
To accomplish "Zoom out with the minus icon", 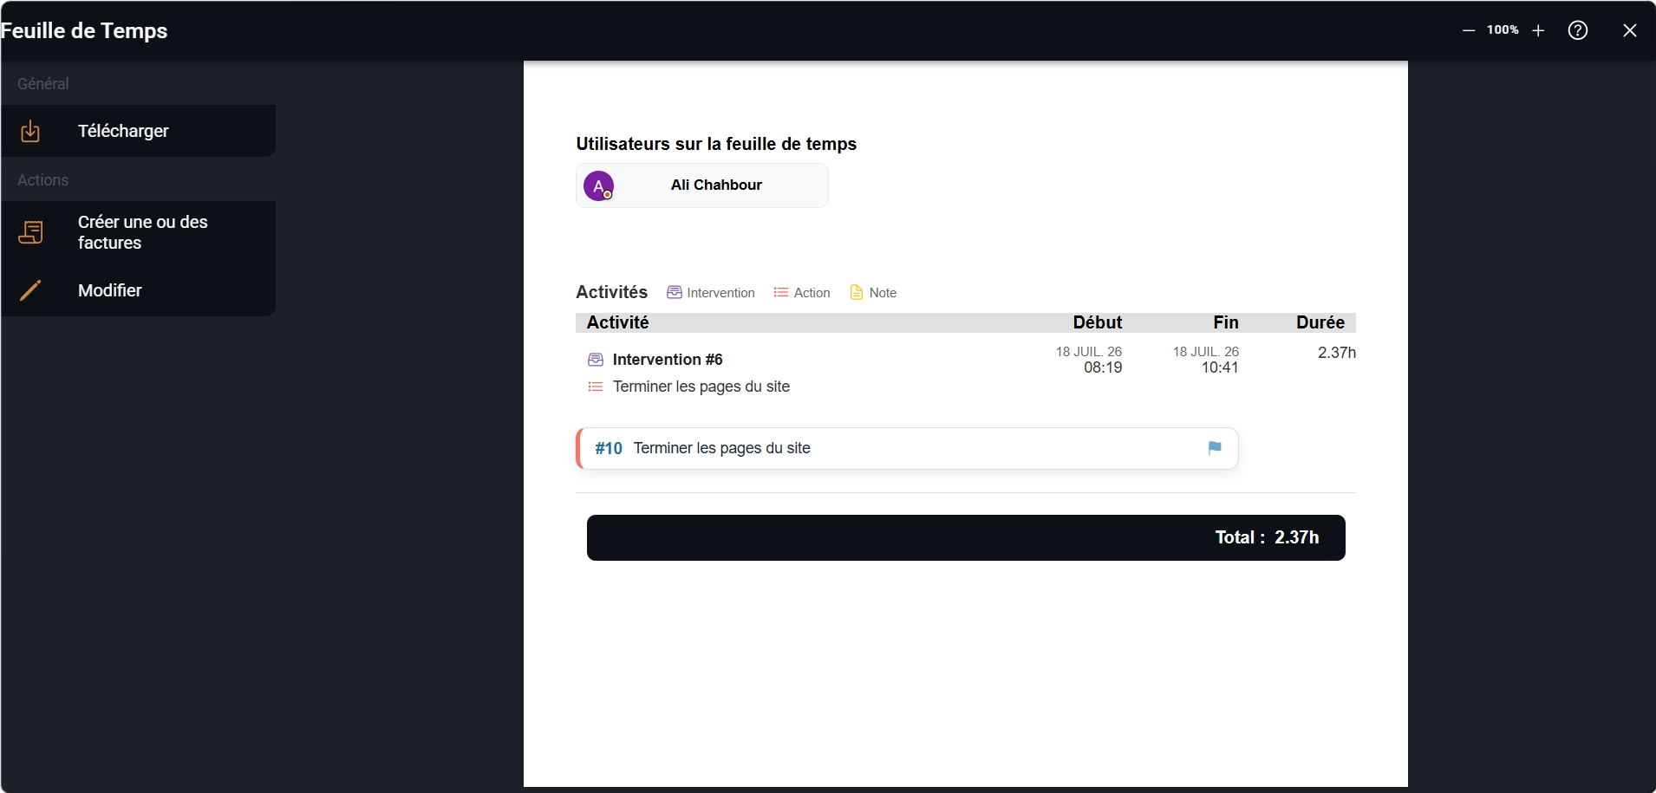I will pos(1469,30).
